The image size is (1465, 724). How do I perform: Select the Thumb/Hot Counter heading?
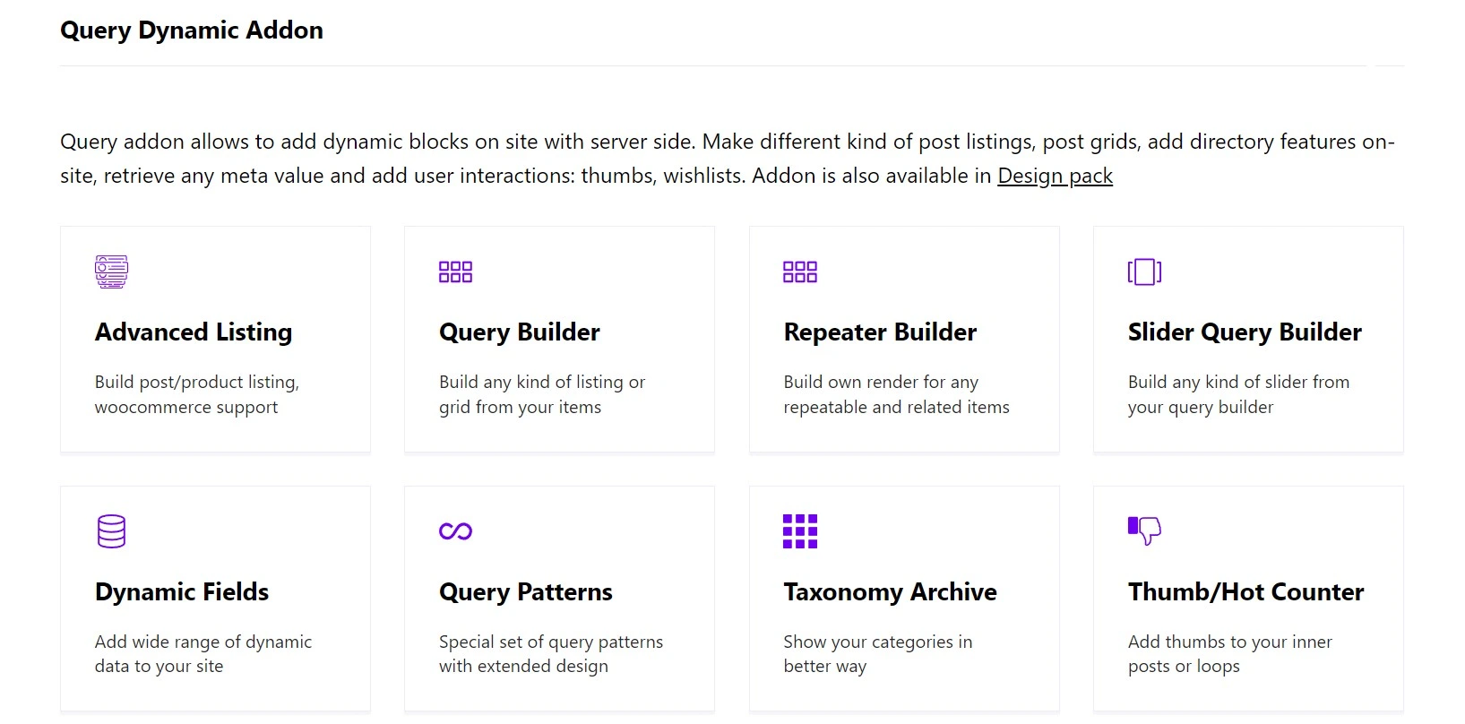[x=1245, y=592]
